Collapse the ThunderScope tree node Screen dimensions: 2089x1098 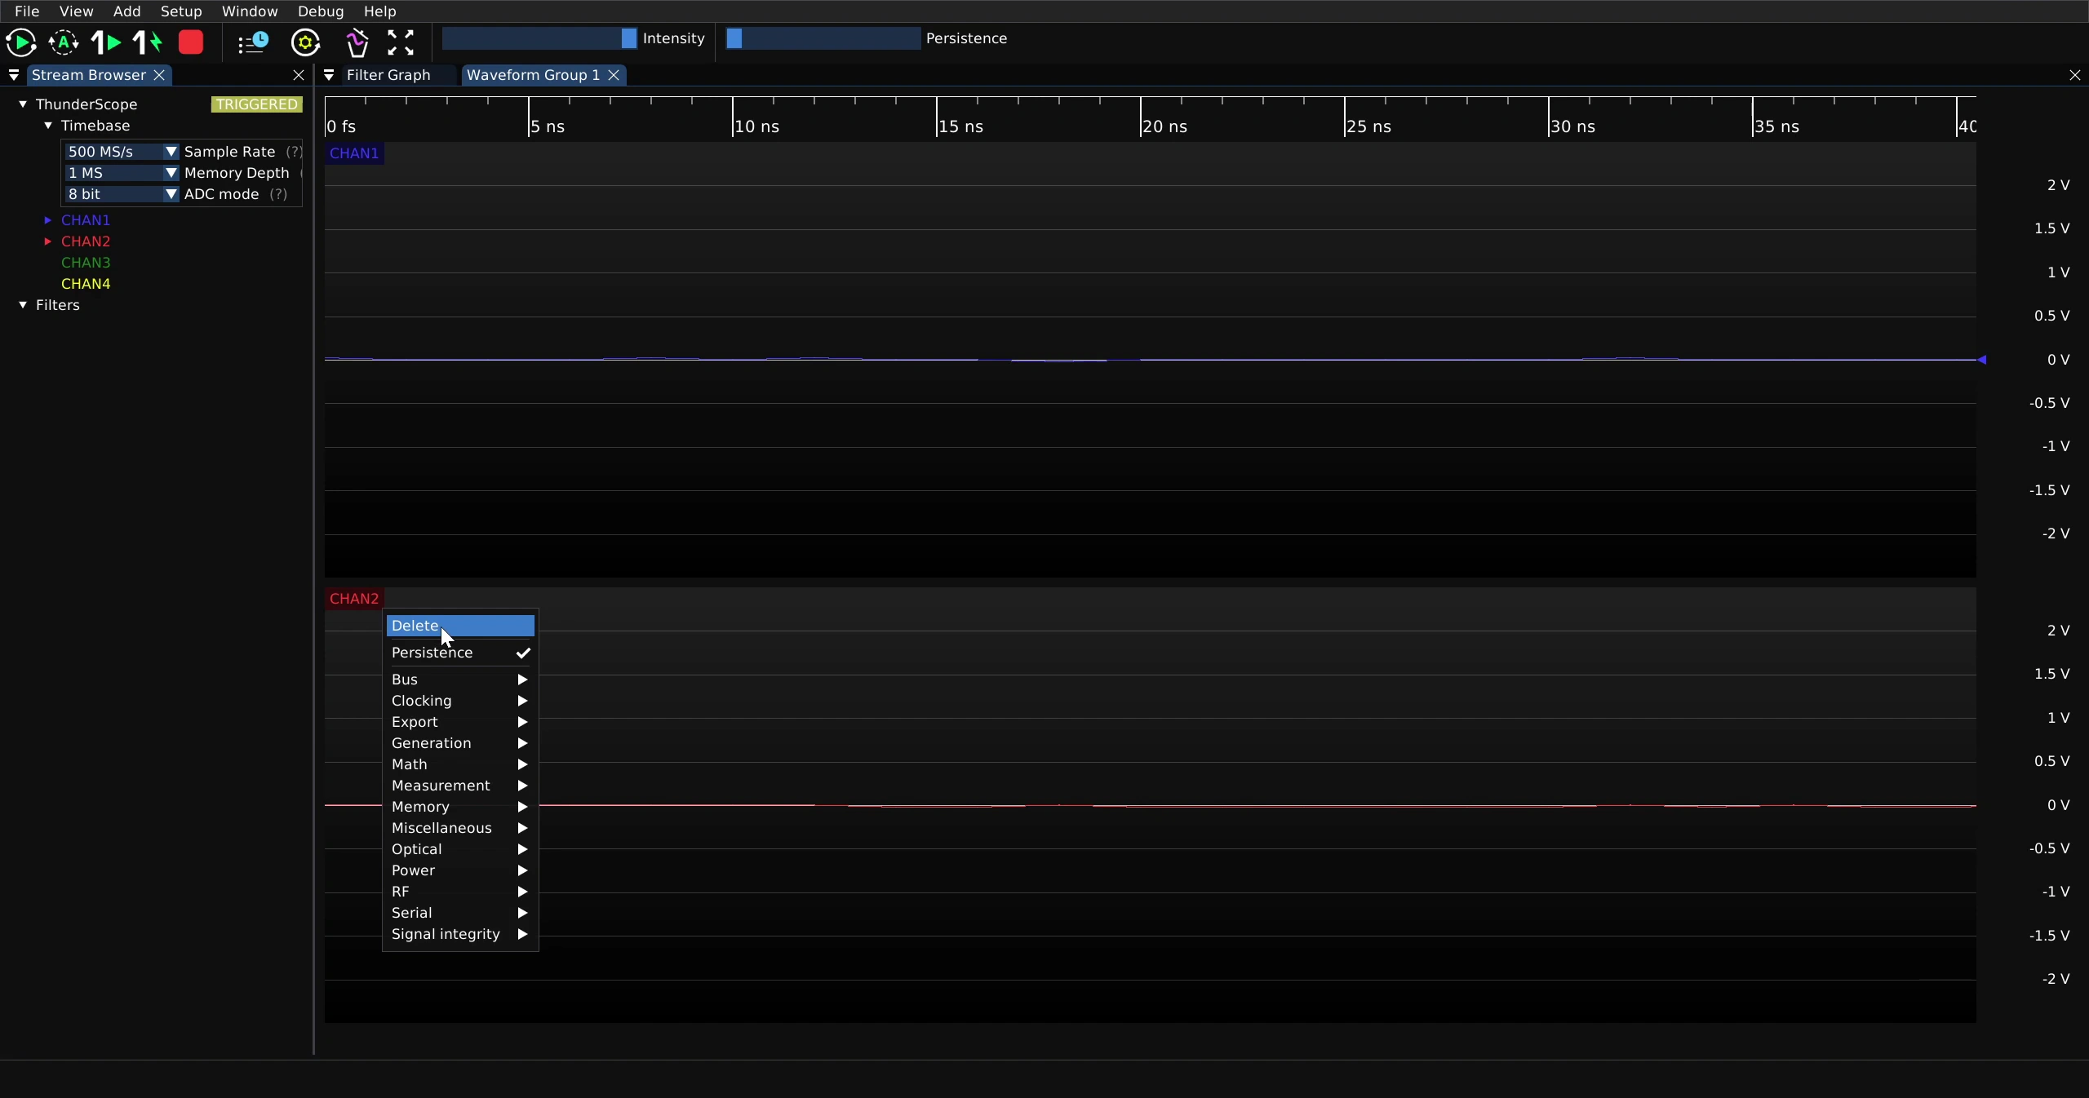(x=23, y=104)
